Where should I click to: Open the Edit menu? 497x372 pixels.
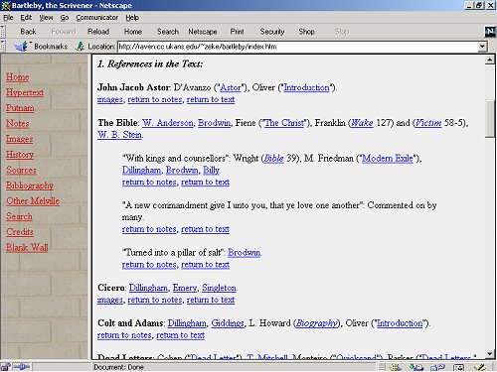tap(26, 18)
